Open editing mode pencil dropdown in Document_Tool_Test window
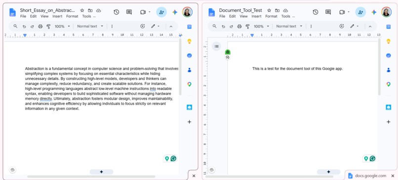This screenshot has height=180, width=398. coord(354,26)
